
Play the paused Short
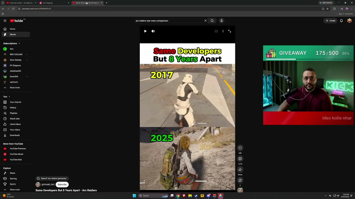pos(145,31)
